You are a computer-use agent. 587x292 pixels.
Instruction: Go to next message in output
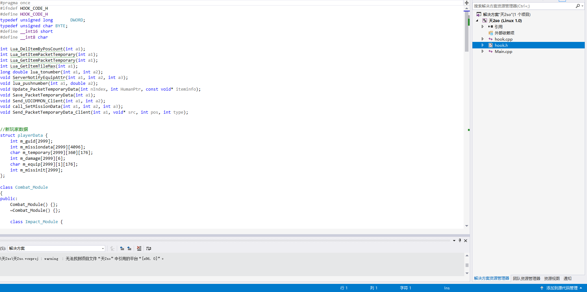pyautogui.click(x=129, y=248)
